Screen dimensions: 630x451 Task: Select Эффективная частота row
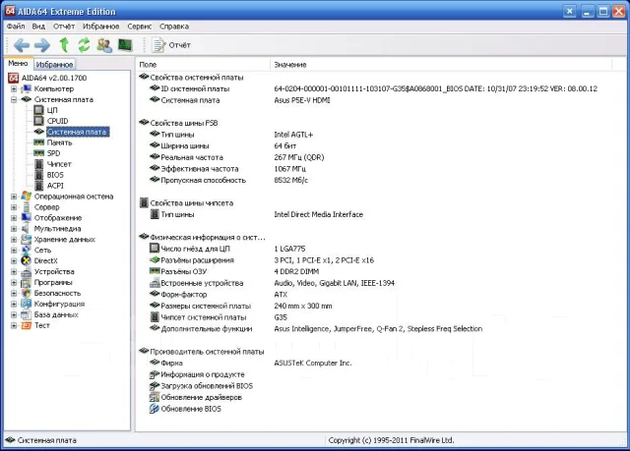tap(227, 169)
